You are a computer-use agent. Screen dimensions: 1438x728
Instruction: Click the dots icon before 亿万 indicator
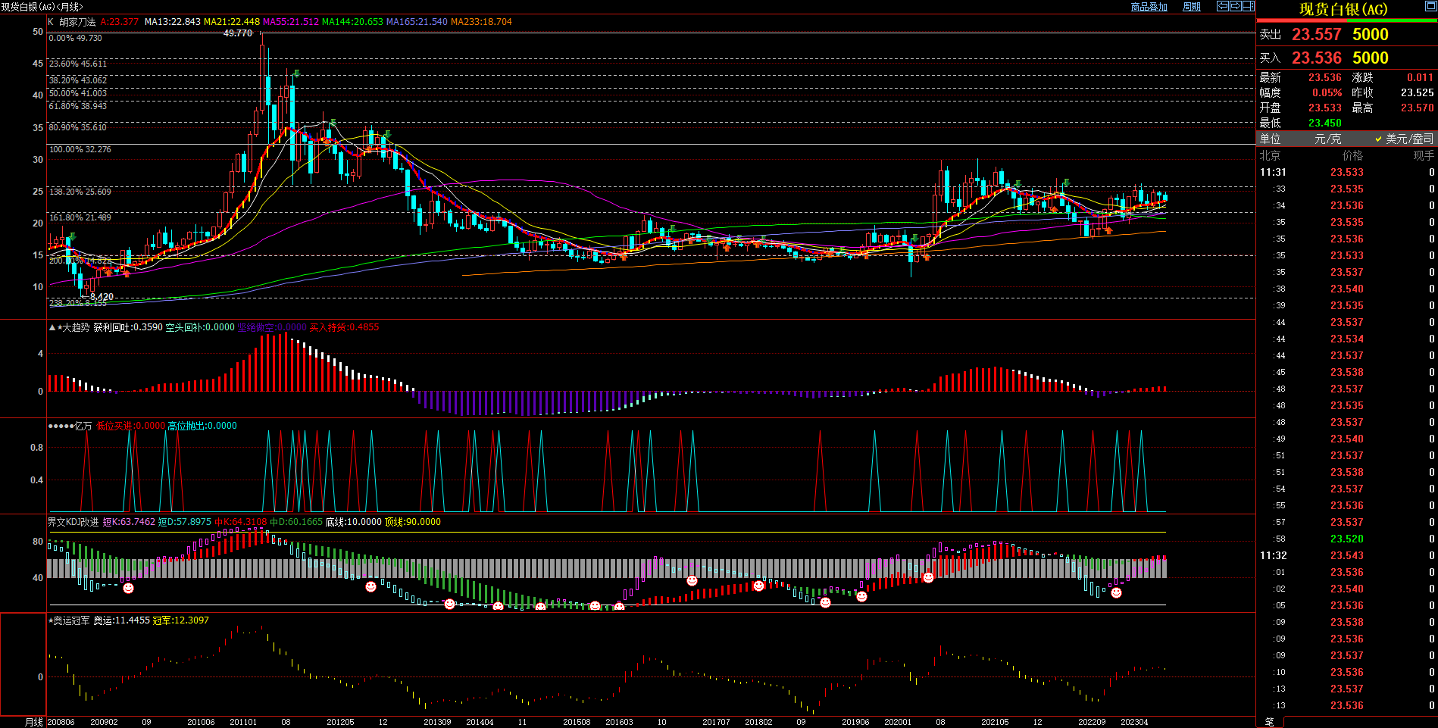coord(61,426)
